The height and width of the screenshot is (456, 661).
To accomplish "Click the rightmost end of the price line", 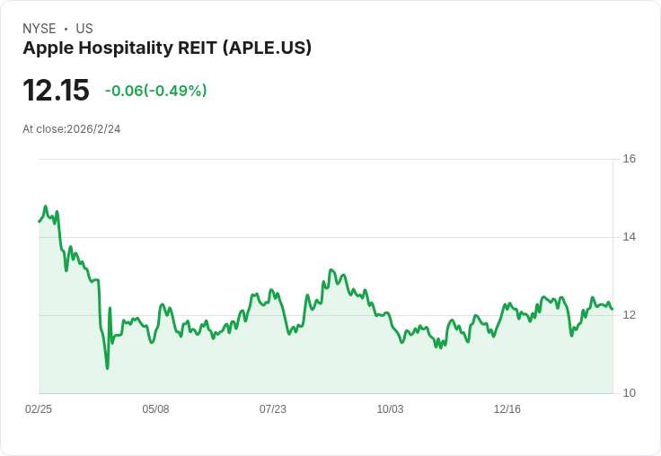I will click(x=612, y=308).
